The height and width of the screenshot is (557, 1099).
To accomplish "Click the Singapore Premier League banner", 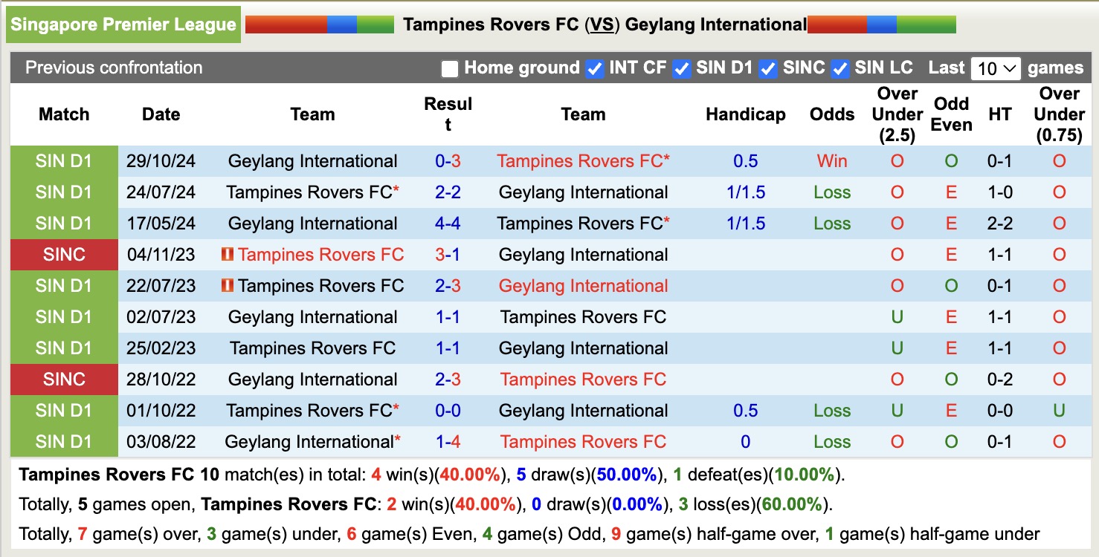I will click(123, 24).
